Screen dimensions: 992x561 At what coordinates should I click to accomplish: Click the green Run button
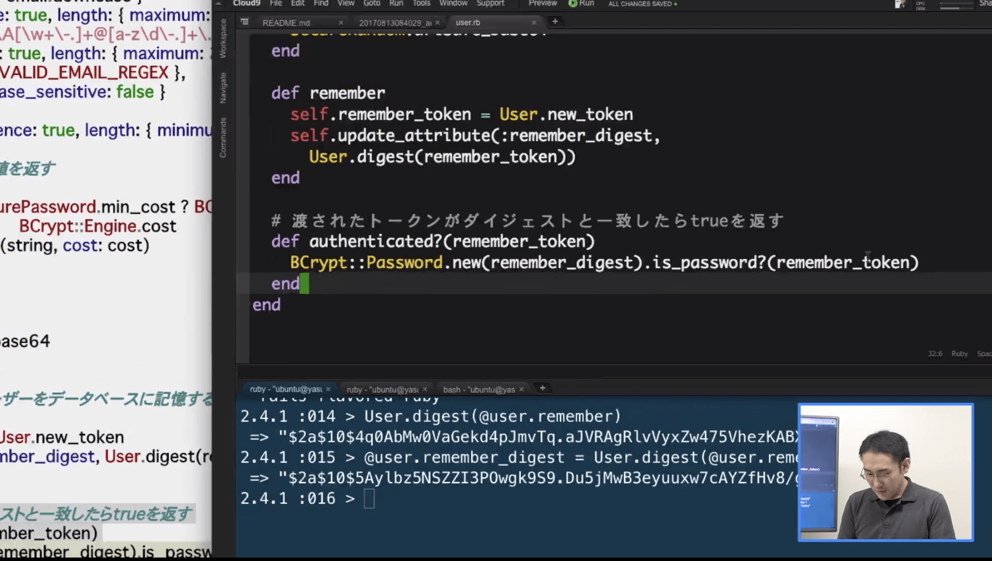coord(581,3)
